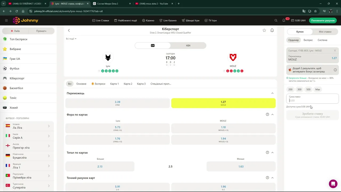Select the Основне tab

pos(81,84)
